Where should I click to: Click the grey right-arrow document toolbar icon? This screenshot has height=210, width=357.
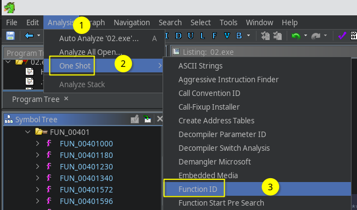pyautogui.click(x=277, y=36)
